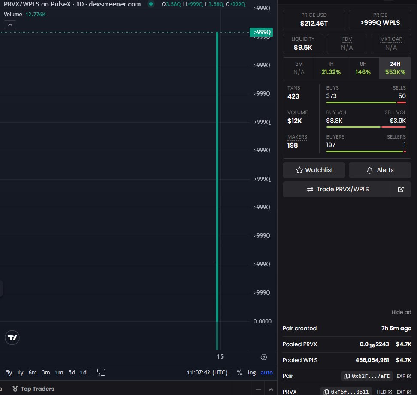Select the 24H timeframe stats tab

pos(395,68)
